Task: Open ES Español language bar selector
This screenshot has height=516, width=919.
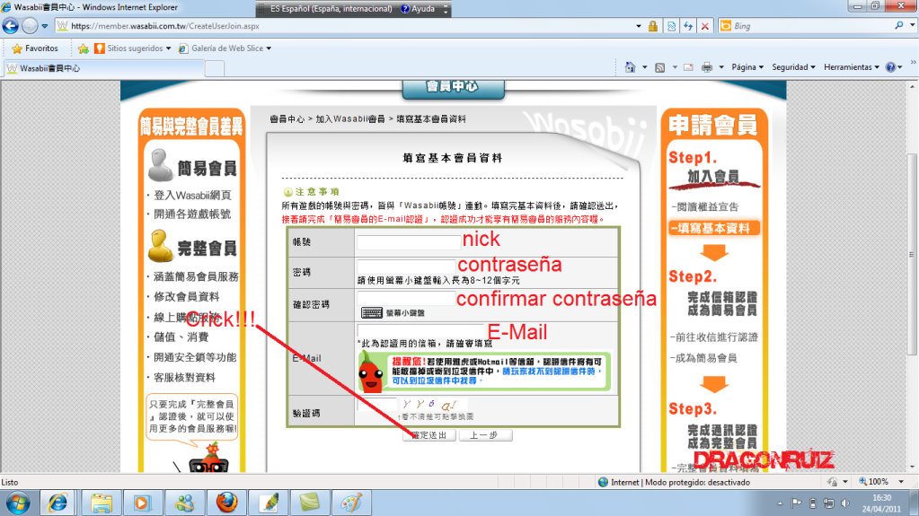Action: 331,9
